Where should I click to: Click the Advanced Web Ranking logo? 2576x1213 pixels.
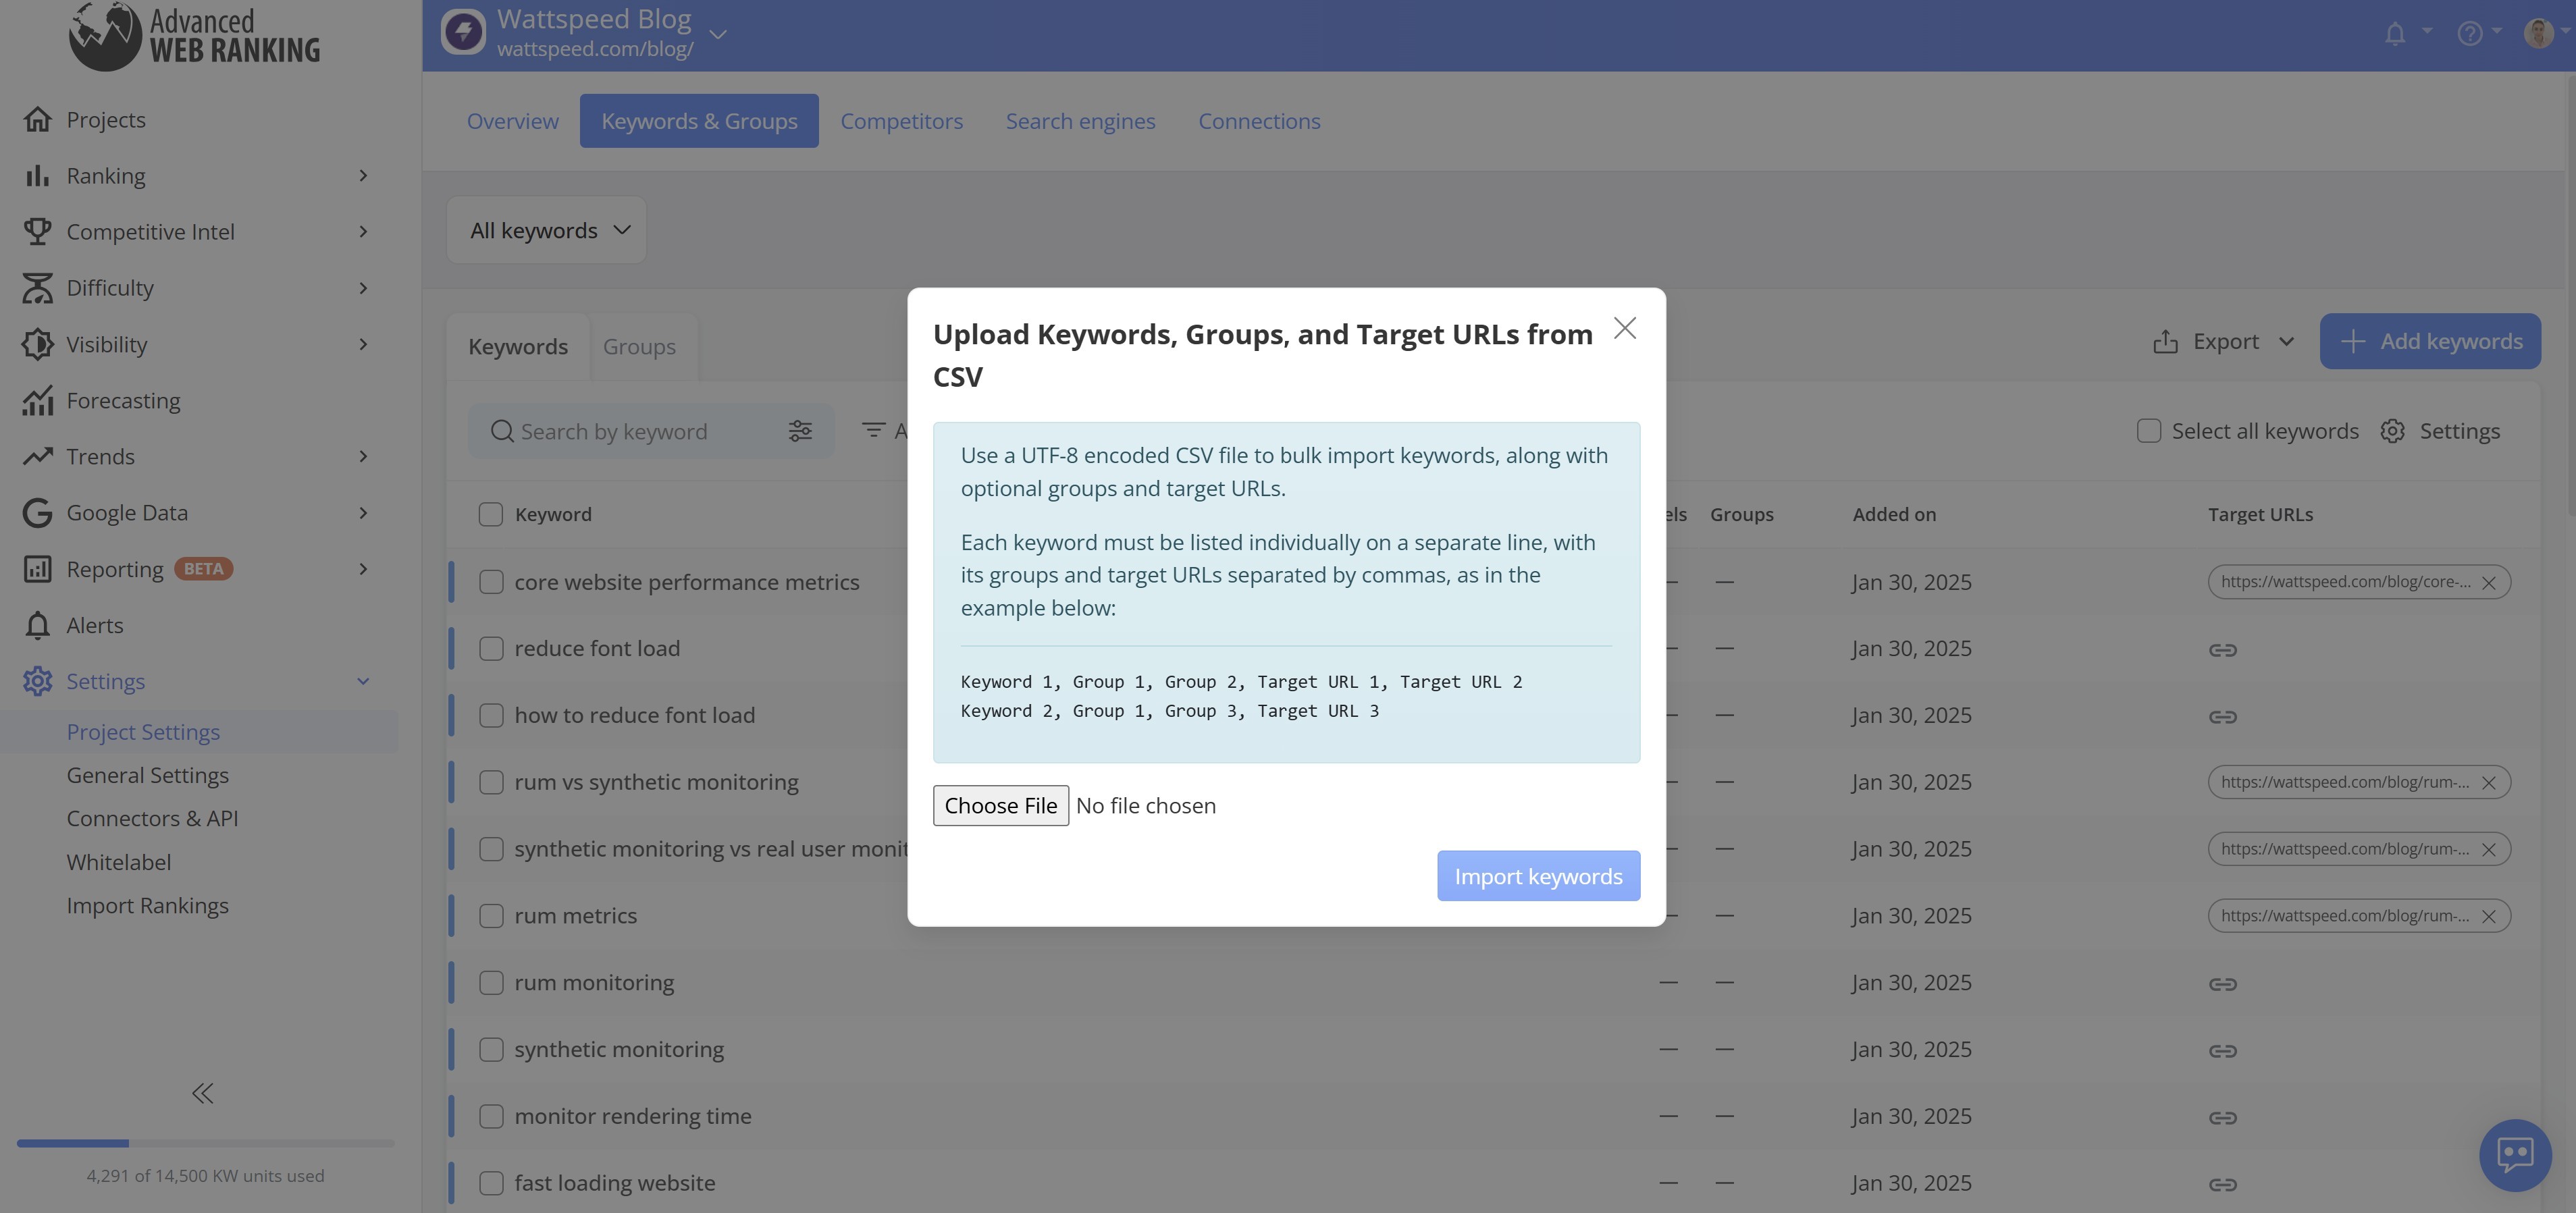point(195,36)
